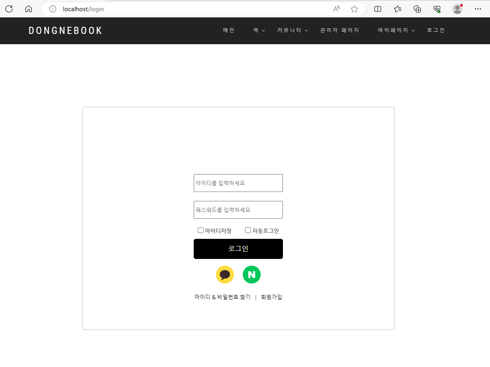Image resolution: width=490 pixels, height=367 pixels.
Task: Open Read aloud icon in address bar
Action: coord(336,9)
